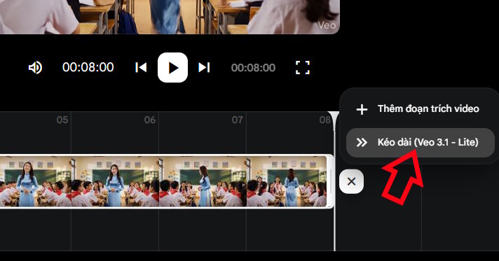
Task: Click the 05 timeline ruler mark
Action: pos(62,120)
